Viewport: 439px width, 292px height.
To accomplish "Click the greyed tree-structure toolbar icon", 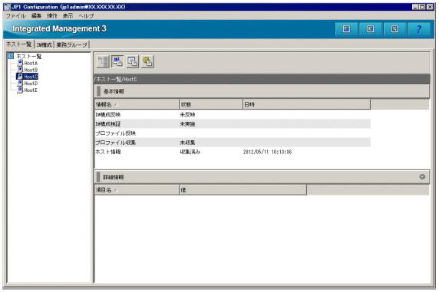I will pyautogui.click(x=103, y=61).
